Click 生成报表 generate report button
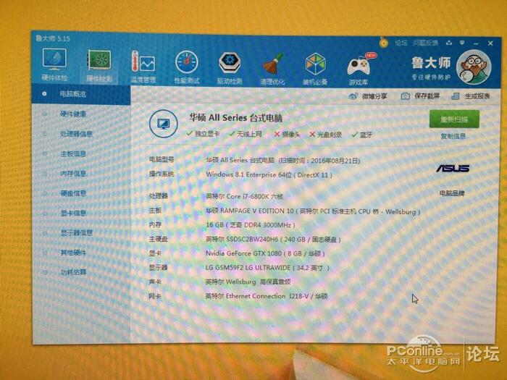This screenshot has width=507, height=380. click(x=471, y=96)
